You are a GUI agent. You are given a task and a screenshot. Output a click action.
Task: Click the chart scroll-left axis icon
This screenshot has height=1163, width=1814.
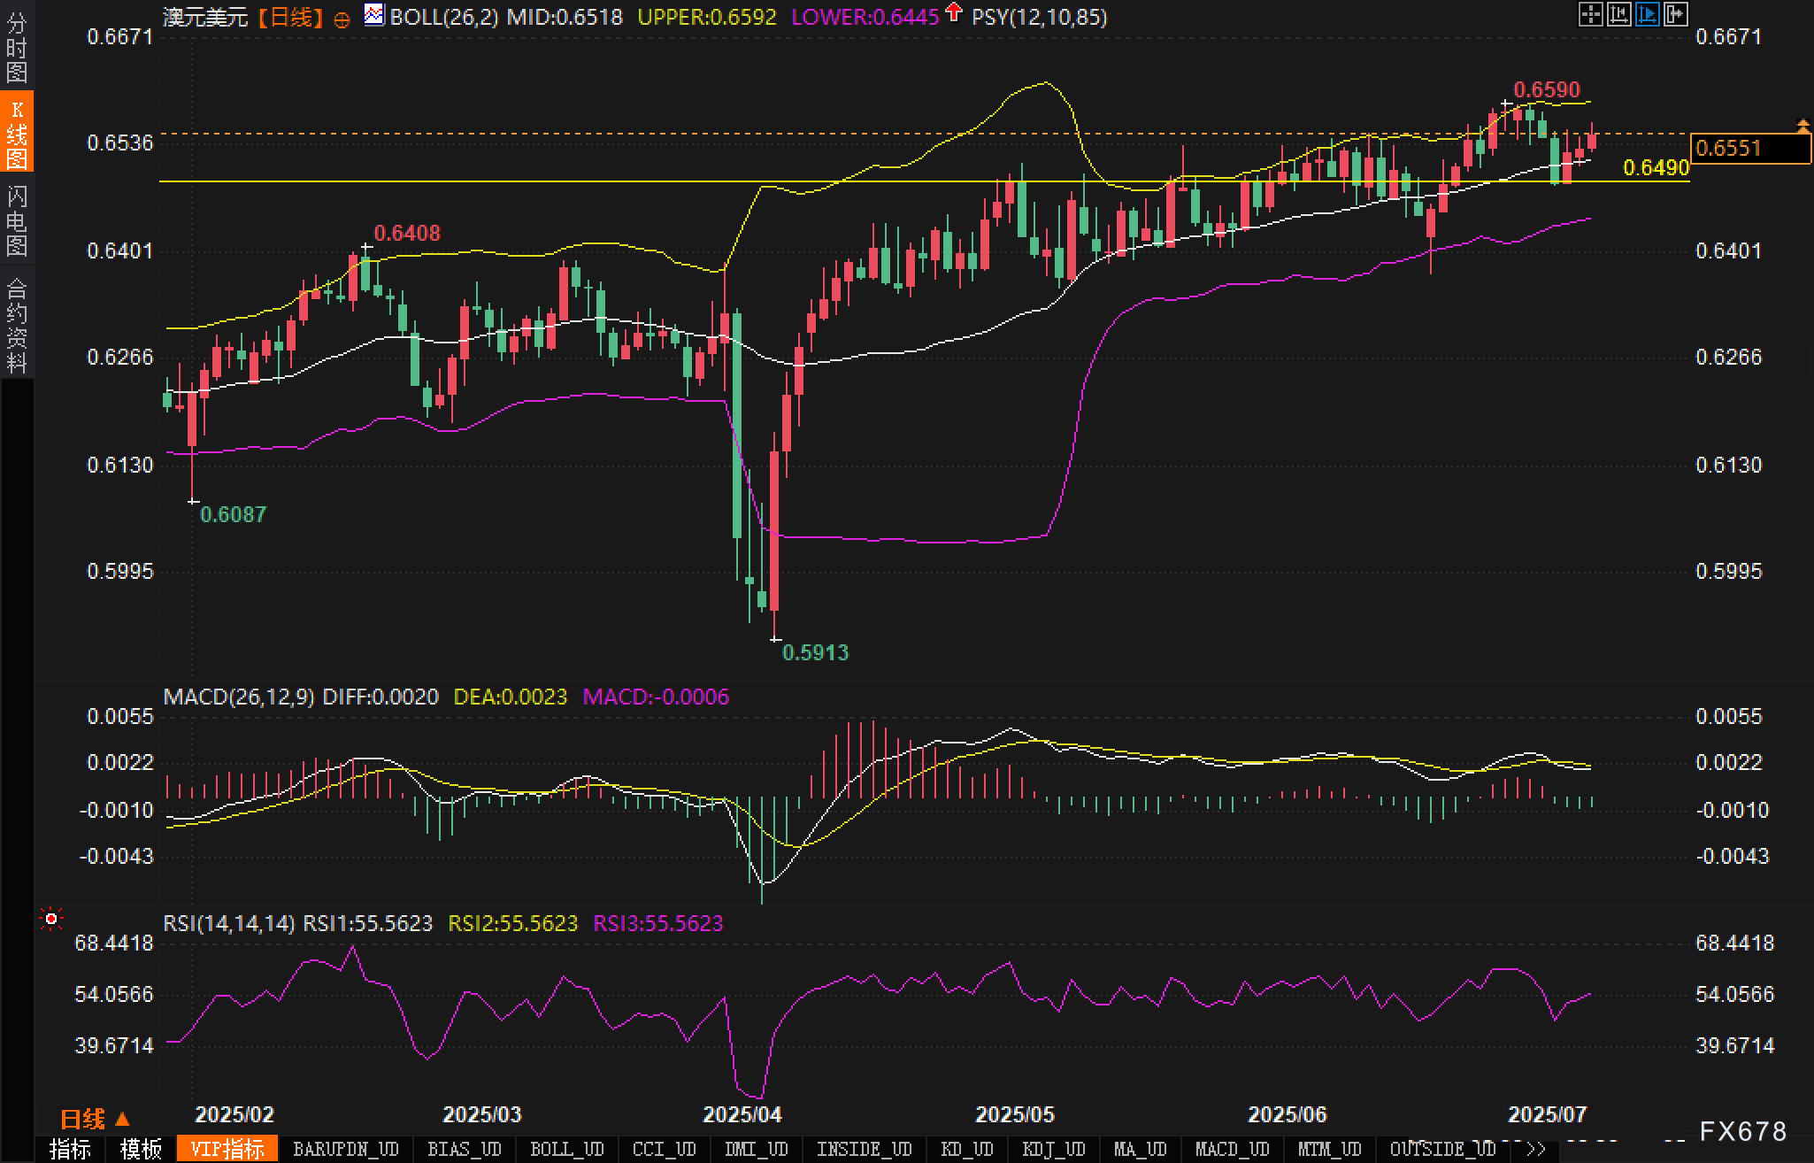(1618, 14)
